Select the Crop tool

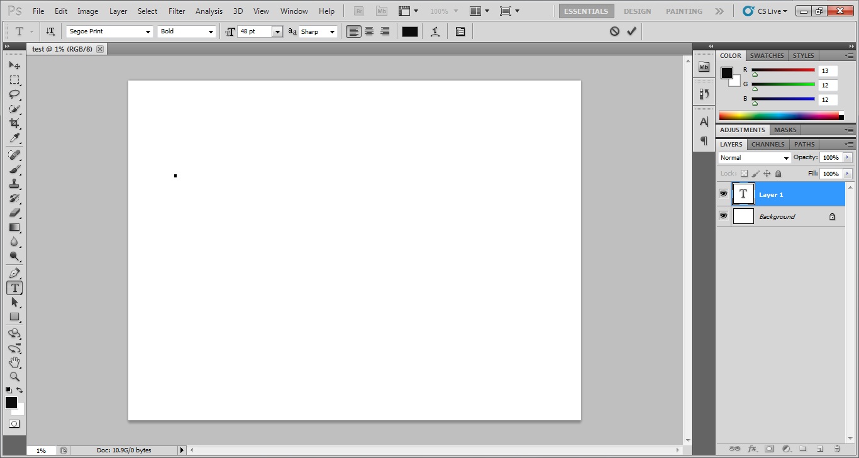(14, 123)
